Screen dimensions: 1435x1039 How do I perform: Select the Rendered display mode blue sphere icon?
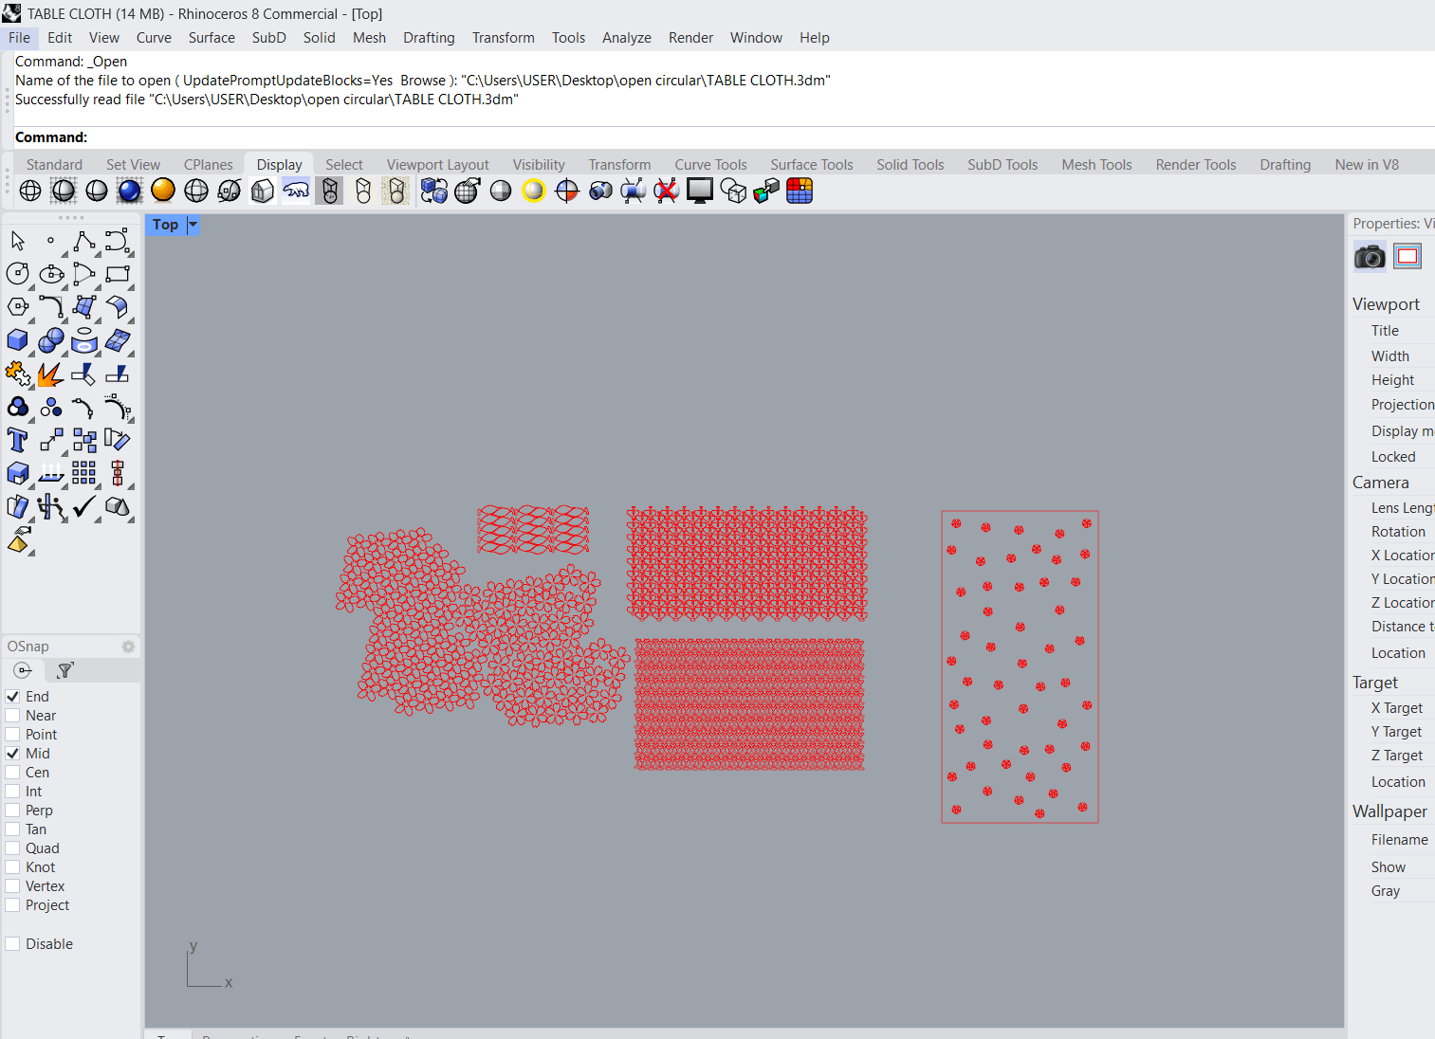pos(130,191)
